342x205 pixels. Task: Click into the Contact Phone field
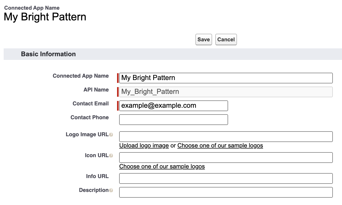click(x=174, y=119)
